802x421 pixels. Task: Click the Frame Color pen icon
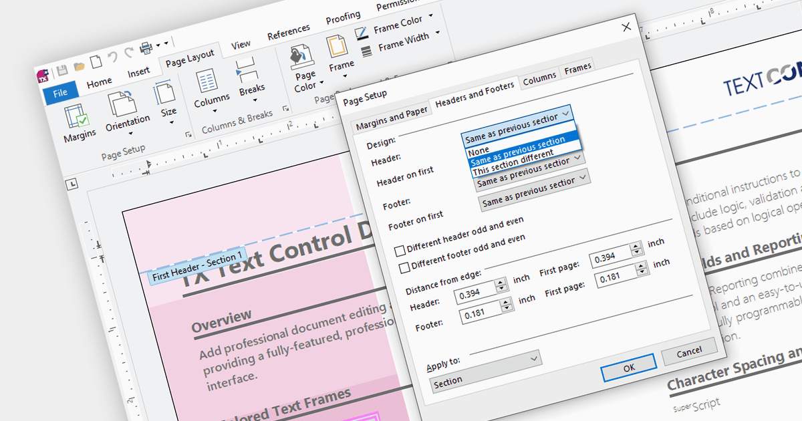click(x=362, y=32)
